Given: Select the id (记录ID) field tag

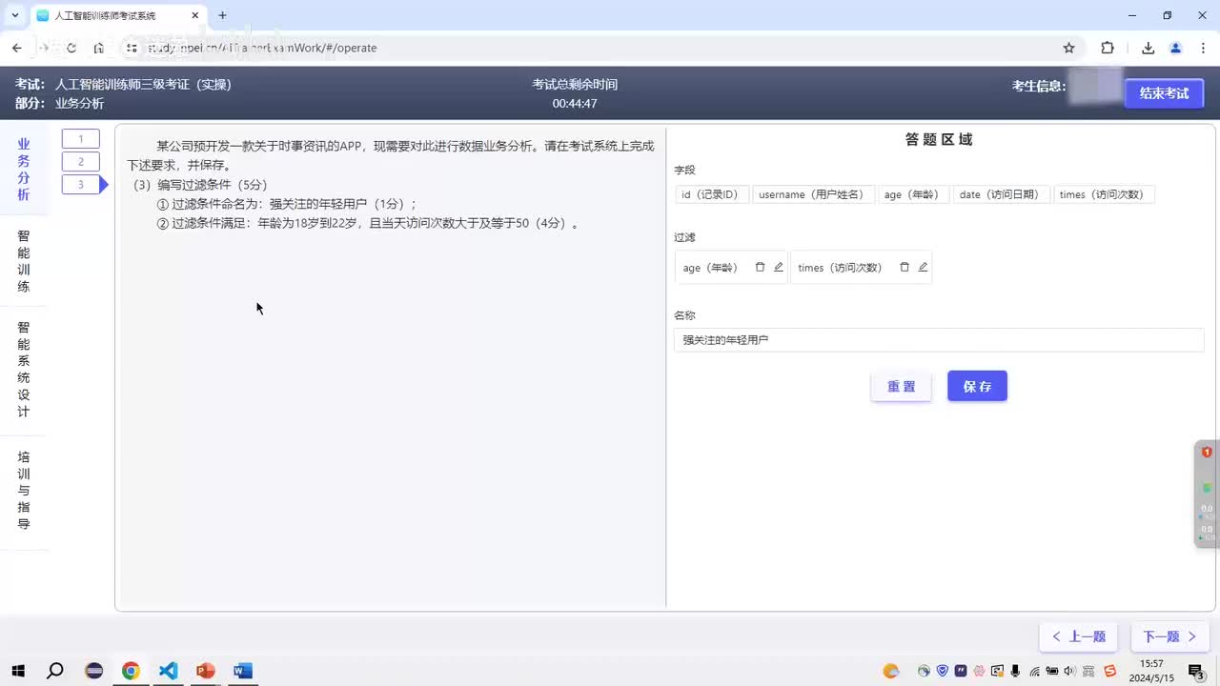Looking at the screenshot, I should point(712,194).
